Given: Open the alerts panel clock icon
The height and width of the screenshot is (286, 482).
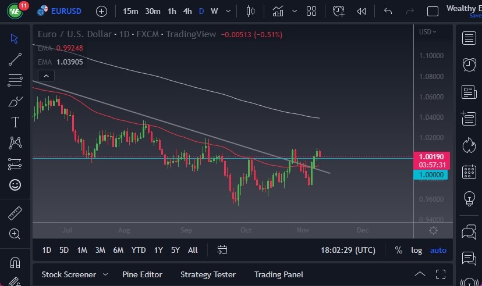Looking at the screenshot, I should click(469, 65).
